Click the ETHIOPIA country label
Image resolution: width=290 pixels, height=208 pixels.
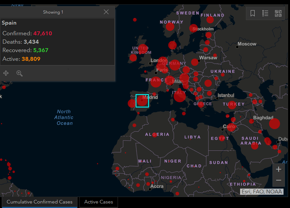(x=243, y=184)
